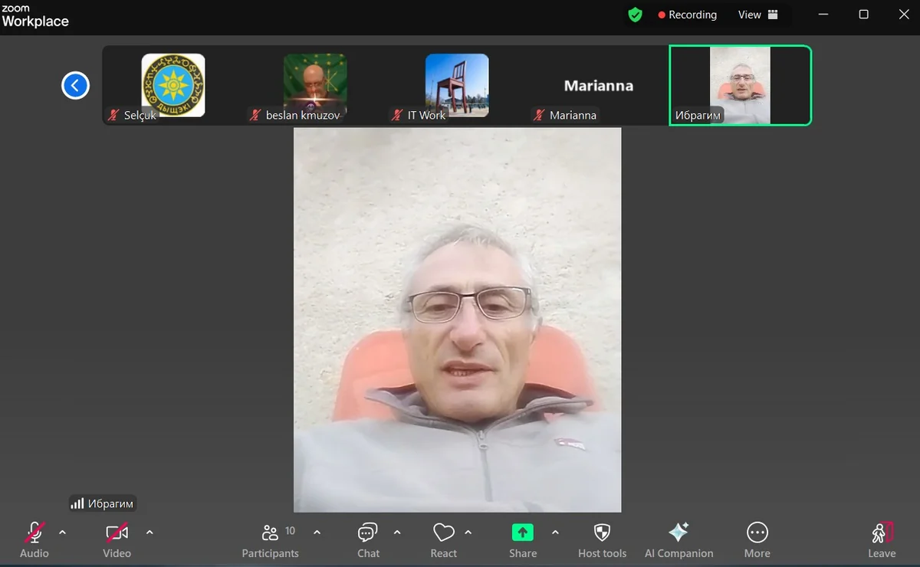Expand the Share options chevron
This screenshot has height=567, width=920.
click(555, 532)
